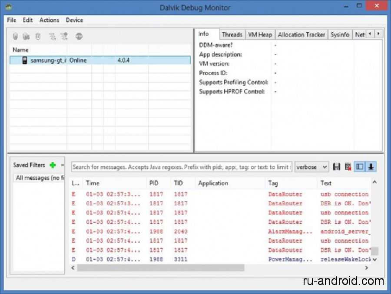Image resolution: width=391 pixels, height=294 pixels.
Task: Focus the log message search field
Action: click(182, 167)
